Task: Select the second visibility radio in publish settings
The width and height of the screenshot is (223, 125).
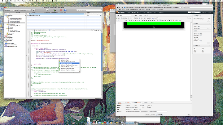Action: pos(134,106)
